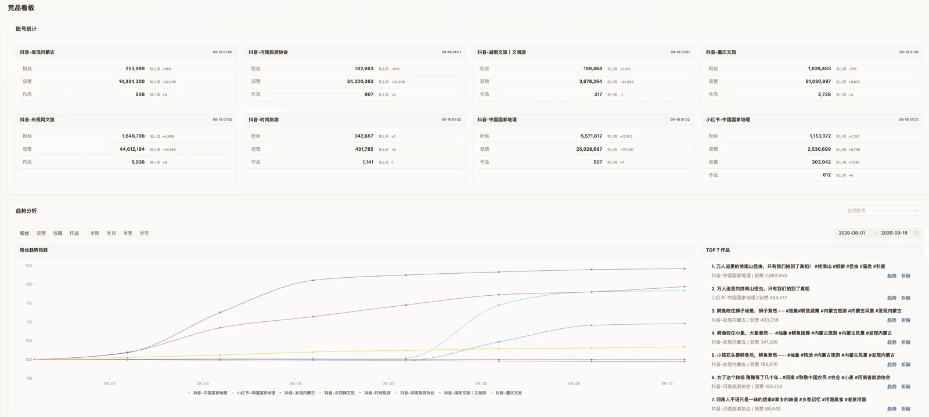Click the 收藏 value 303,942
Viewport: 929px width, 417px height.
(821, 162)
